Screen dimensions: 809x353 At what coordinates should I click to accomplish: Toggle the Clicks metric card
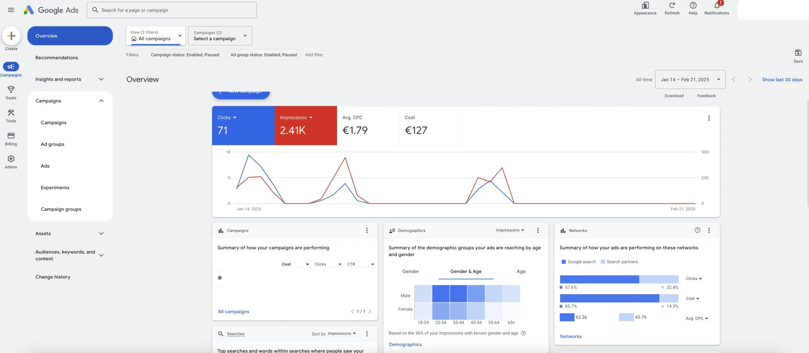(243, 125)
